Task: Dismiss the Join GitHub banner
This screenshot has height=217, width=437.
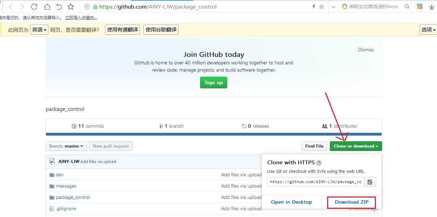Action: pyautogui.click(x=366, y=50)
